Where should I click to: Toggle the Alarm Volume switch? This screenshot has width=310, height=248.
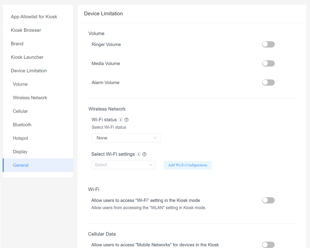[x=268, y=82]
